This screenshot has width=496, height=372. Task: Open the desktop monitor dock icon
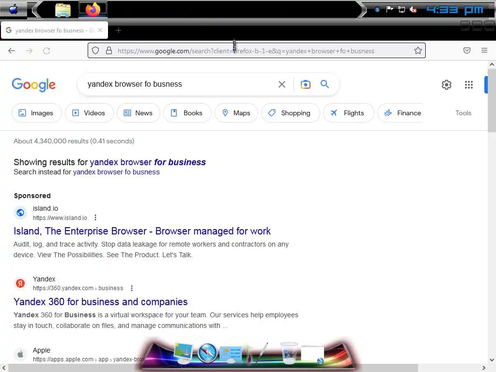point(184,353)
